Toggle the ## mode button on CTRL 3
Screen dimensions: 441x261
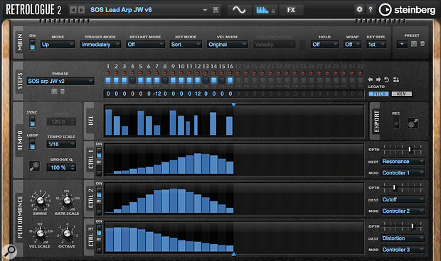tap(99, 248)
